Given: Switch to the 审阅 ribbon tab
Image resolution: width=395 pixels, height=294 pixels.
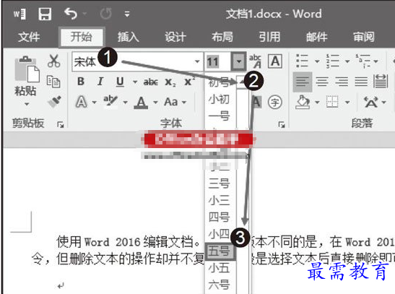Looking at the screenshot, I should tap(364, 37).
